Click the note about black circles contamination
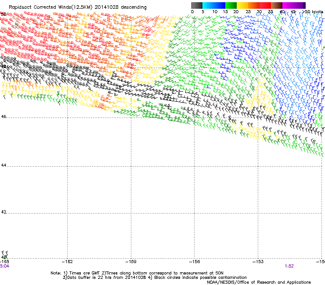325x285 pixels. tap(197, 278)
